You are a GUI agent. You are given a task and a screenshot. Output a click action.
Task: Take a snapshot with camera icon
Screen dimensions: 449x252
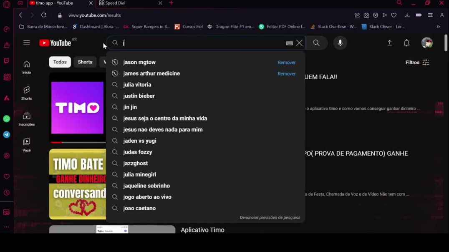366,15
